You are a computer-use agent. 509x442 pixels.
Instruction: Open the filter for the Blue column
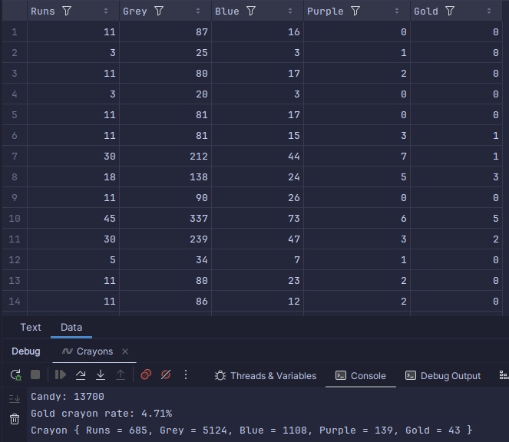(251, 12)
